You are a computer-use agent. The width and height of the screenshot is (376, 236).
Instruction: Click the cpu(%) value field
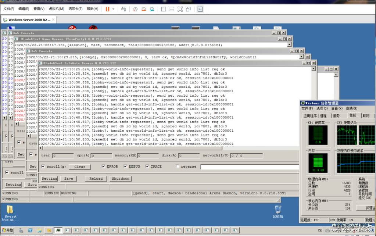[101, 155]
